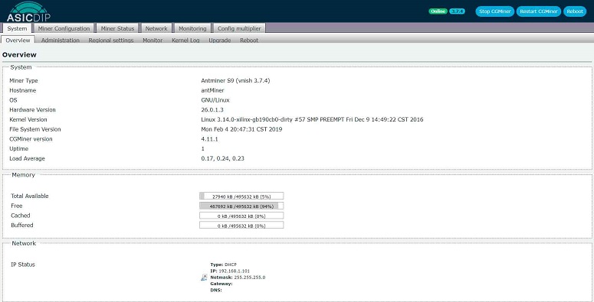The image size is (594, 302).
Task: Switch to the Miner Configuration tab
Action: point(64,28)
